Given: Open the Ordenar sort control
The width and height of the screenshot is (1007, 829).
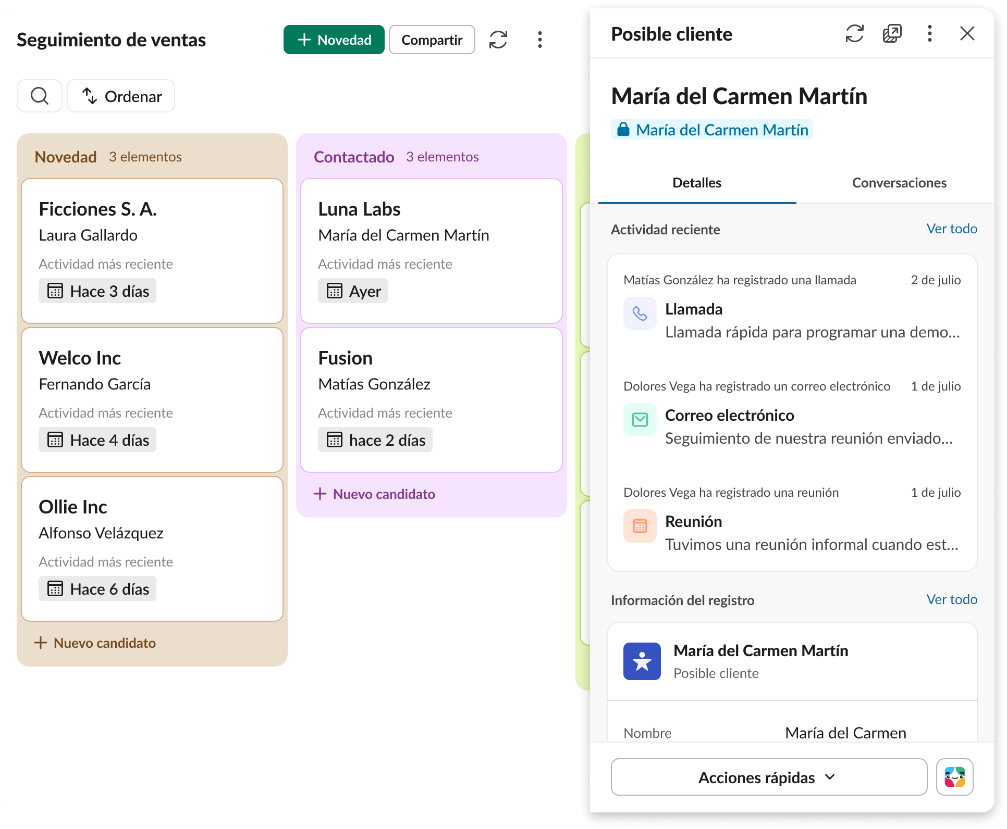Looking at the screenshot, I should coord(121,96).
